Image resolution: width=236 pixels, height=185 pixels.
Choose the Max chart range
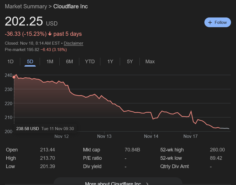click(150, 62)
